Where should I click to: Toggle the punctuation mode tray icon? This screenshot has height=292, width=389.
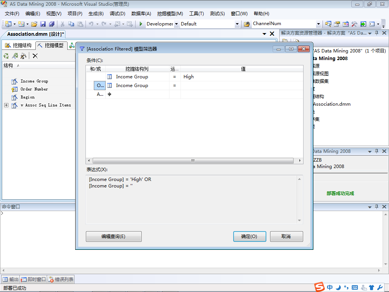[346, 287]
